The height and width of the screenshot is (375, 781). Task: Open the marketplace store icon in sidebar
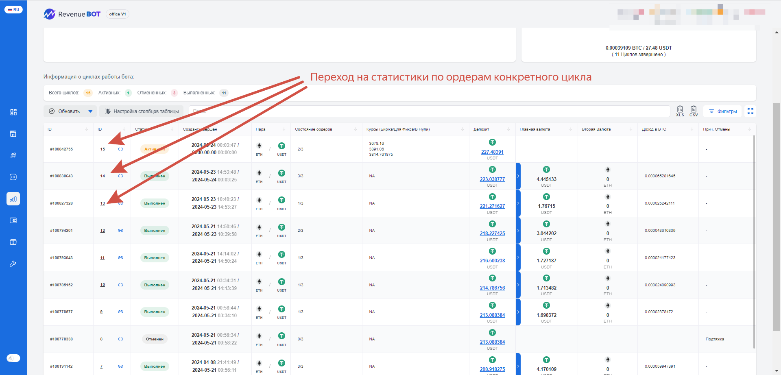[13, 134]
